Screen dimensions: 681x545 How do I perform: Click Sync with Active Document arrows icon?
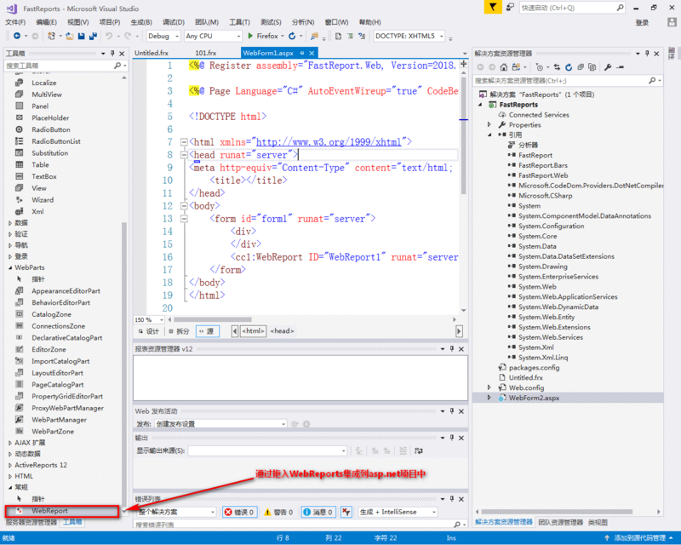pyautogui.click(x=557, y=67)
